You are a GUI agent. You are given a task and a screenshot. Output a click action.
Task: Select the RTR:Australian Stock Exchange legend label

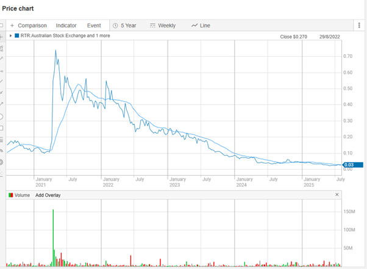click(65, 35)
